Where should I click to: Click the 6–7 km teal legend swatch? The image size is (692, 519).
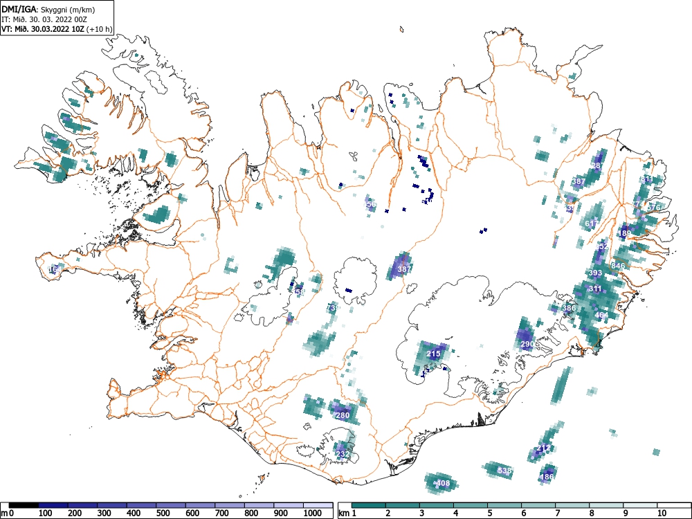click(x=538, y=505)
